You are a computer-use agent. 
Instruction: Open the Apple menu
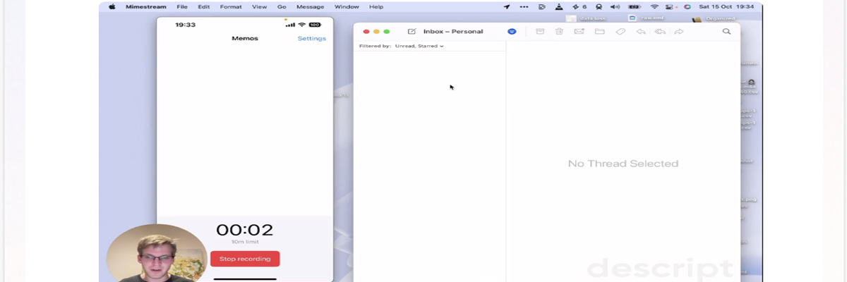click(112, 7)
